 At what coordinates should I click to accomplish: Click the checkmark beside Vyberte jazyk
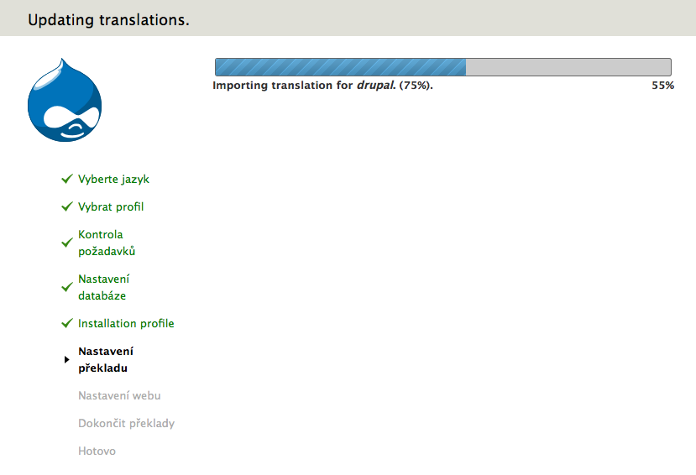pos(67,179)
